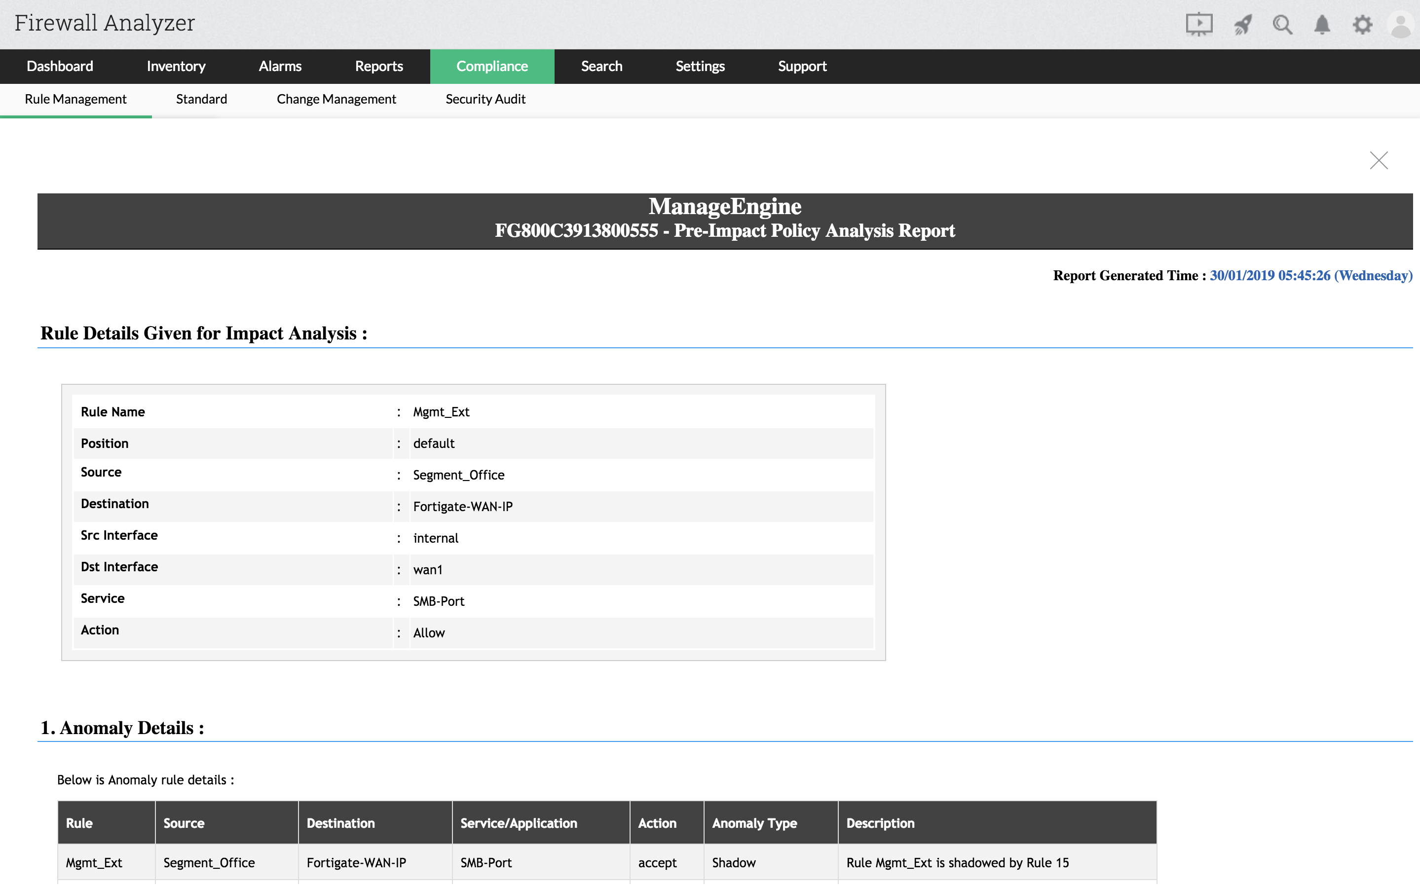The image size is (1420, 888).
Task: Open the Search navigation tab
Action: [x=601, y=67]
